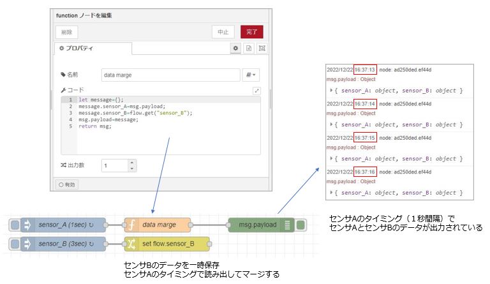490x284 pixels.
Task: Expand the 16:37:13 debug message object
Action: click(x=330, y=91)
